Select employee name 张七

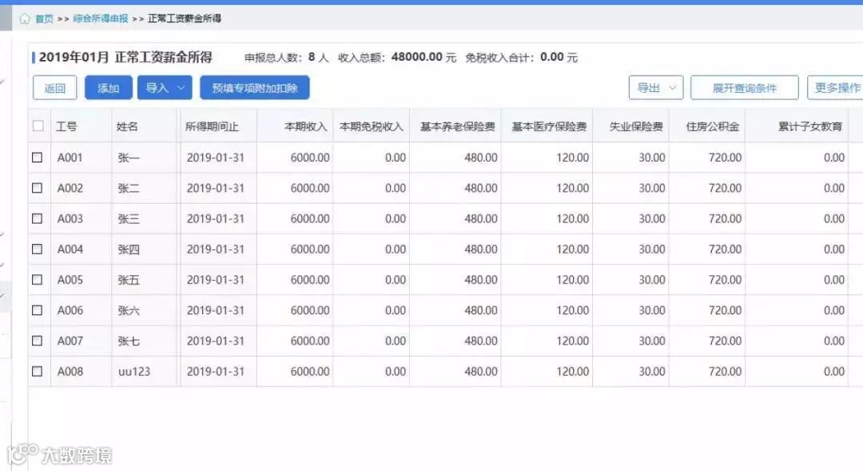(128, 341)
